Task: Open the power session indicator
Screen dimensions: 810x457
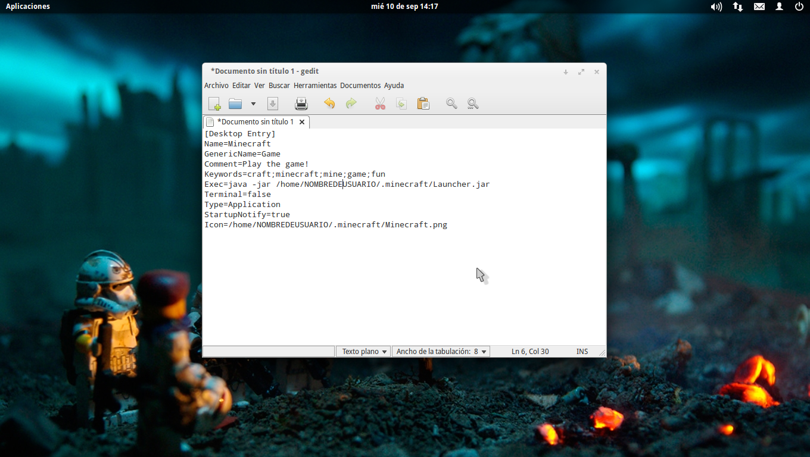Action: pos(799,7)
